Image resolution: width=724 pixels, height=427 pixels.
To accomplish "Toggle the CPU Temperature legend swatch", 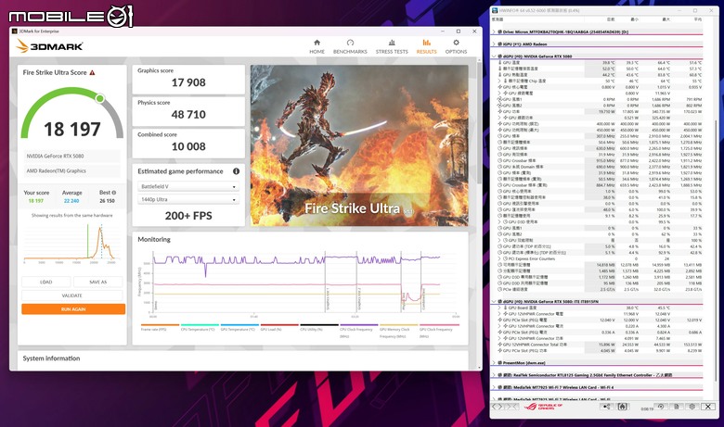I will (200, 325).
